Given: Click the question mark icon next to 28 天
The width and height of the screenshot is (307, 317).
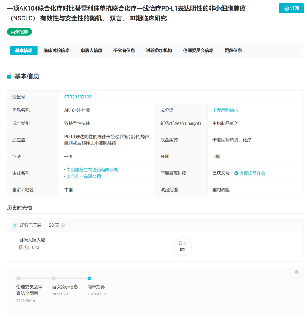Looking at the screenshot, I should pos(63,225).
